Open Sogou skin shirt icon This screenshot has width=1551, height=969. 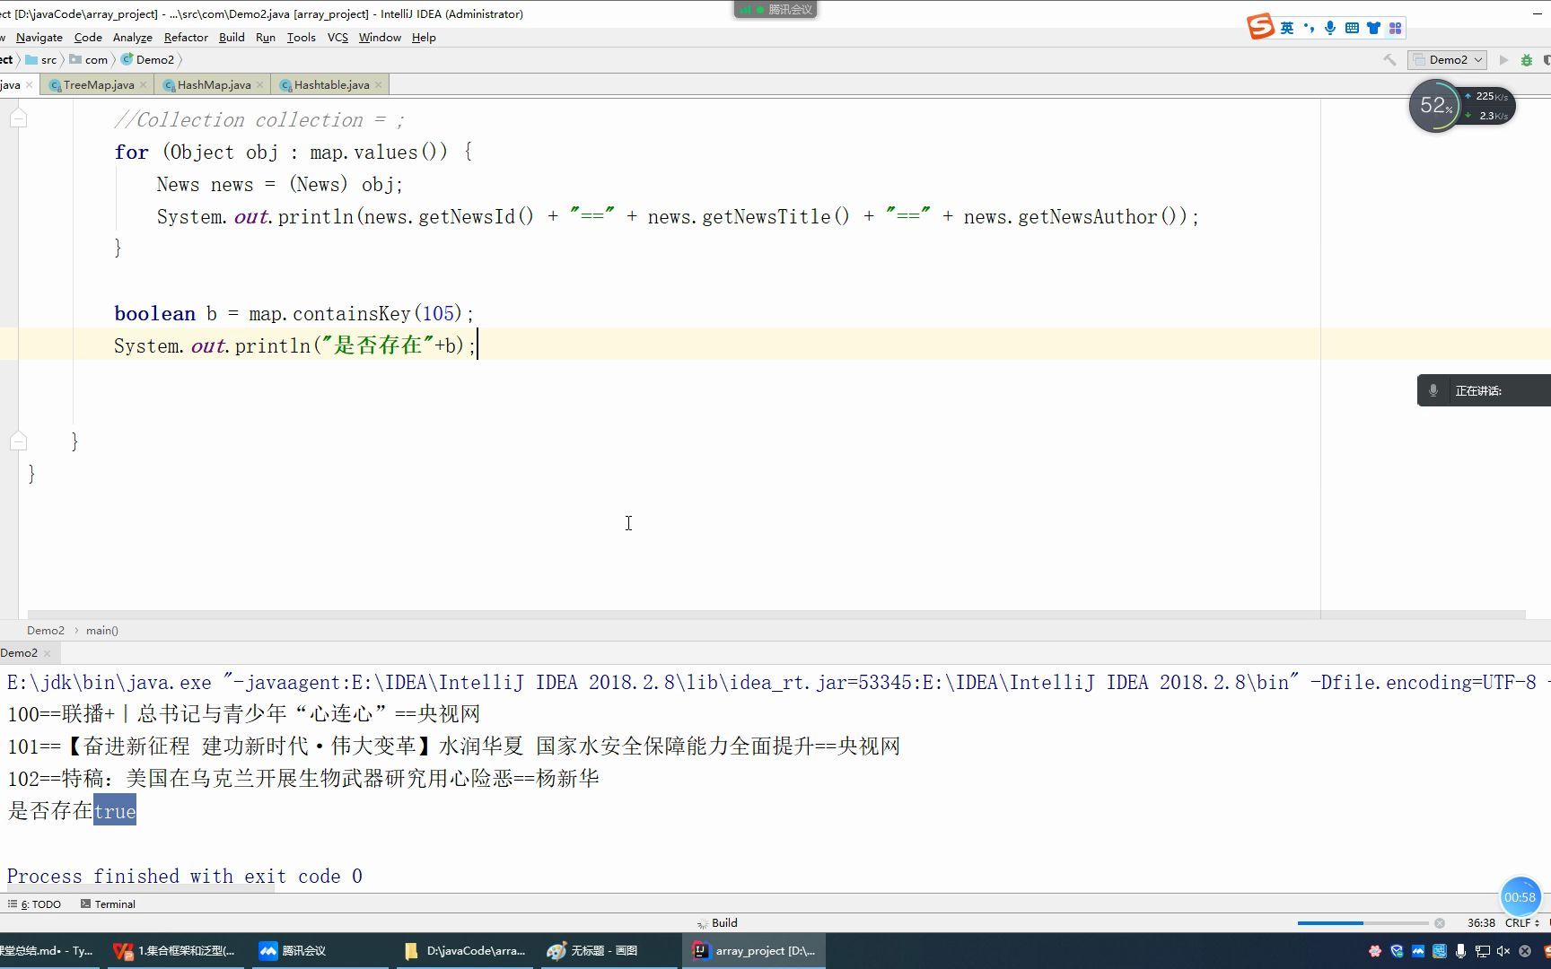(1373, 28)
